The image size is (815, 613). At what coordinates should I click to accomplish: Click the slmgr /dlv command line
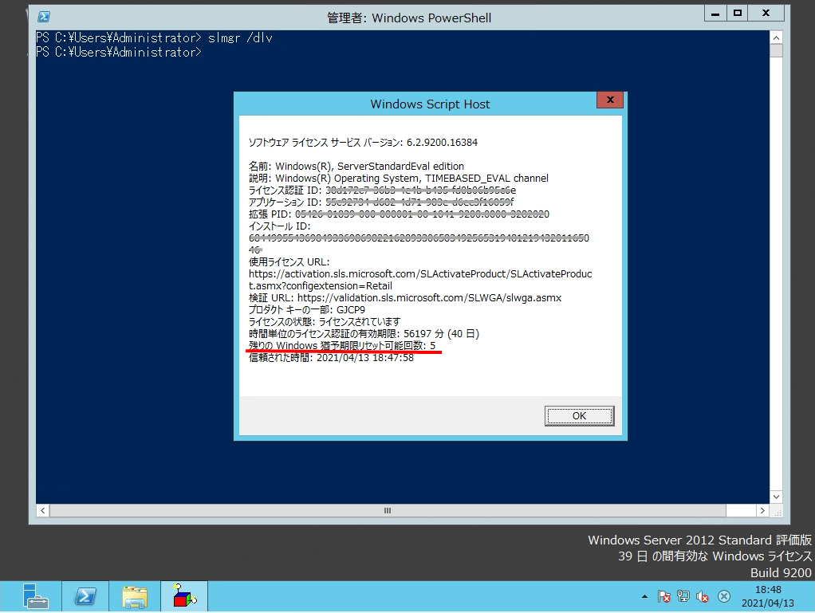(155, 37)
